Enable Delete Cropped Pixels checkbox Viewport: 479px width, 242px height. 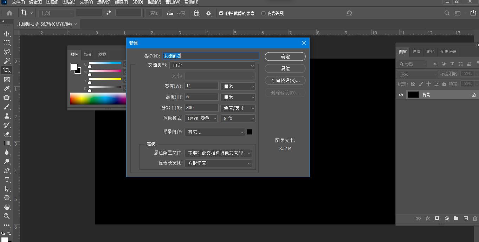click(x=221, y=13)
